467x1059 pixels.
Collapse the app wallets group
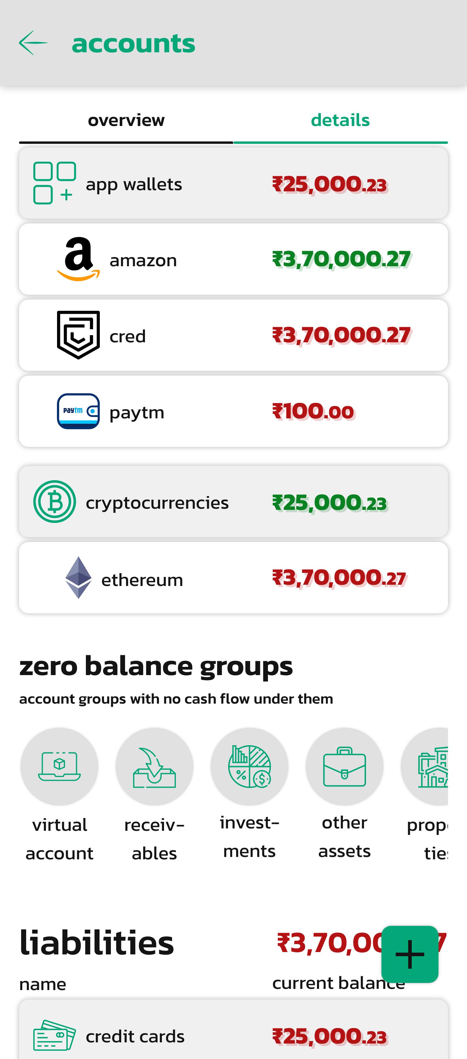click(233, 183)
